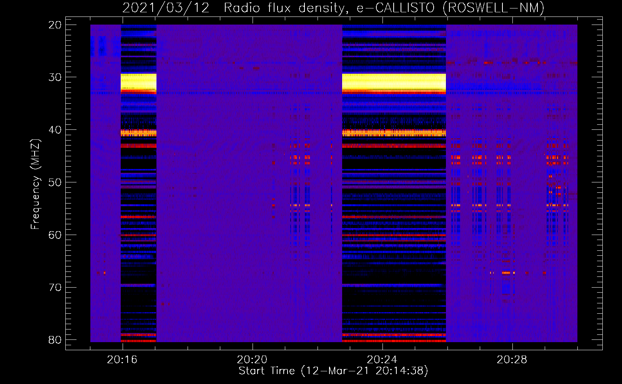Click the 20:28 time tick label
The width and height of the screenshot is (622, 384).
[512, 360]
